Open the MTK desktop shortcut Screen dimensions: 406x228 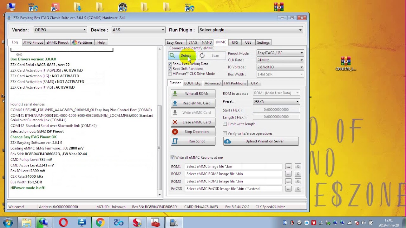[33, 7]
